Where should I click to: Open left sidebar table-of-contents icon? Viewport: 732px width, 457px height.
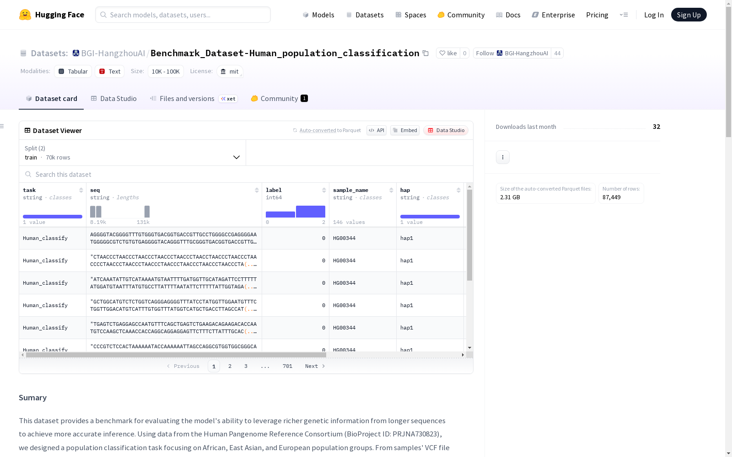click(2, 126)
